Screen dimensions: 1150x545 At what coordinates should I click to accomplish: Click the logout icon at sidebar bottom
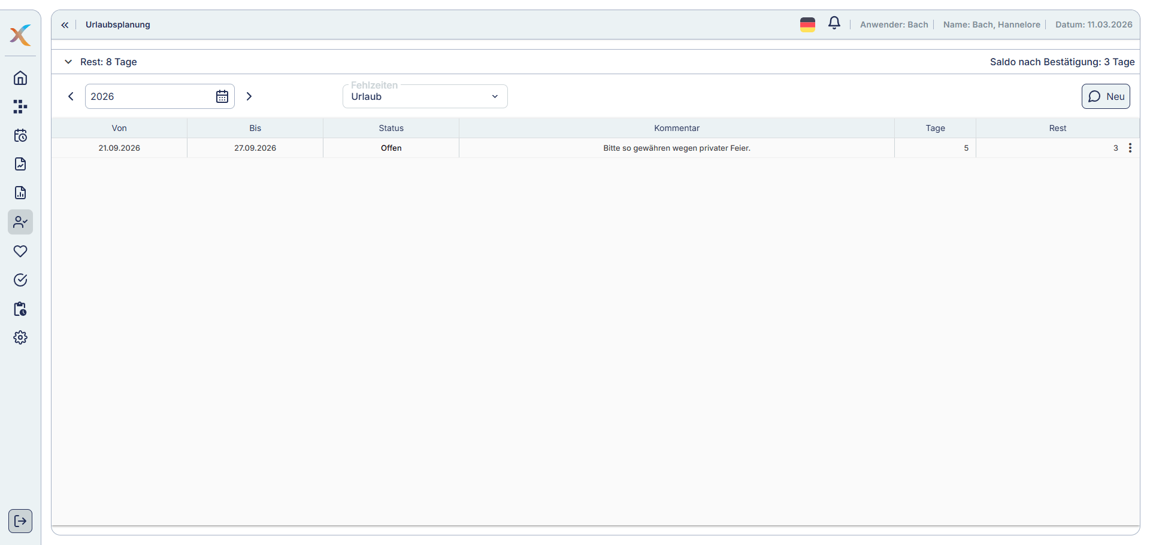pyautogui.click(x=20, y=521)
